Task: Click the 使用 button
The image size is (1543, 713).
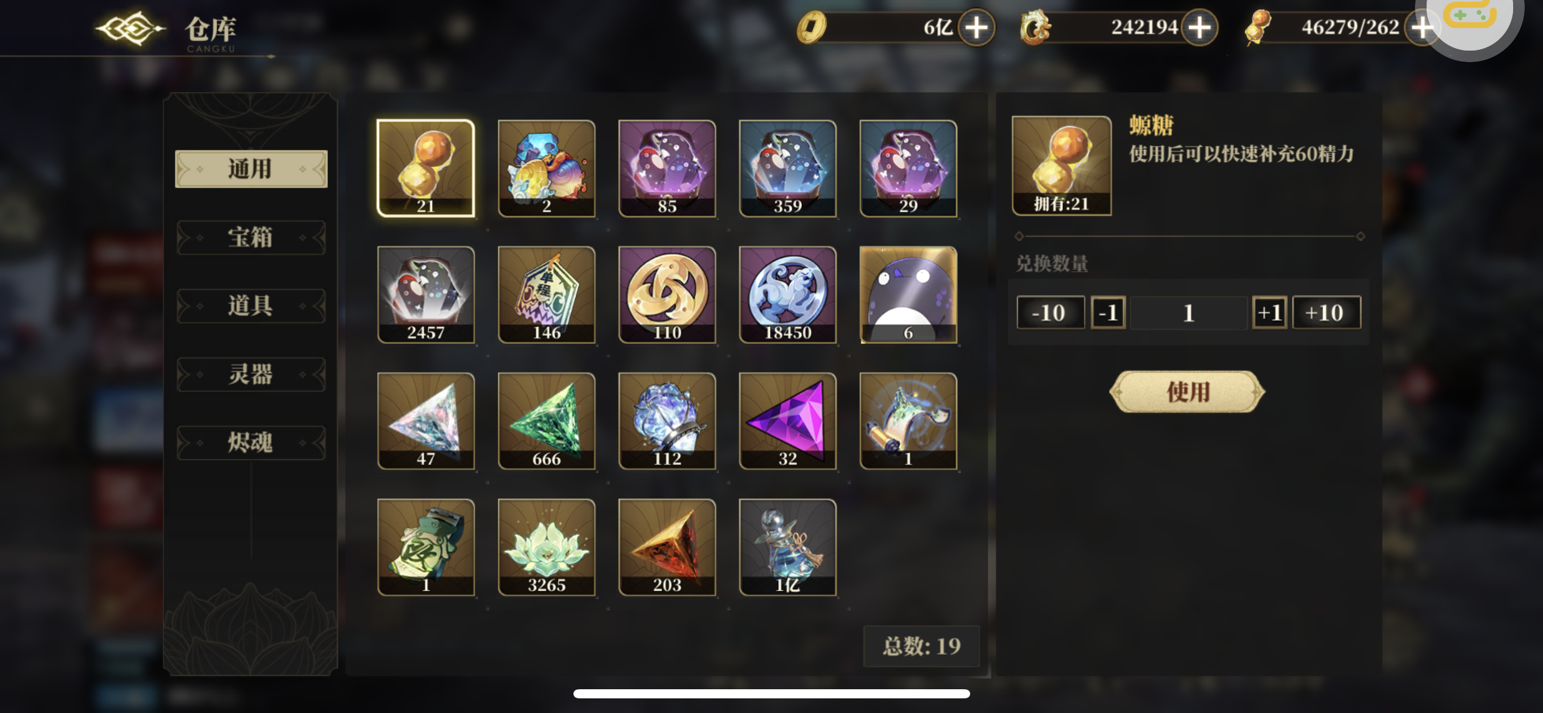Action: (1187, 392)
